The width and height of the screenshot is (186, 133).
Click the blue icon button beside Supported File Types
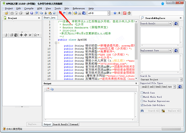(x=180, y=87)
